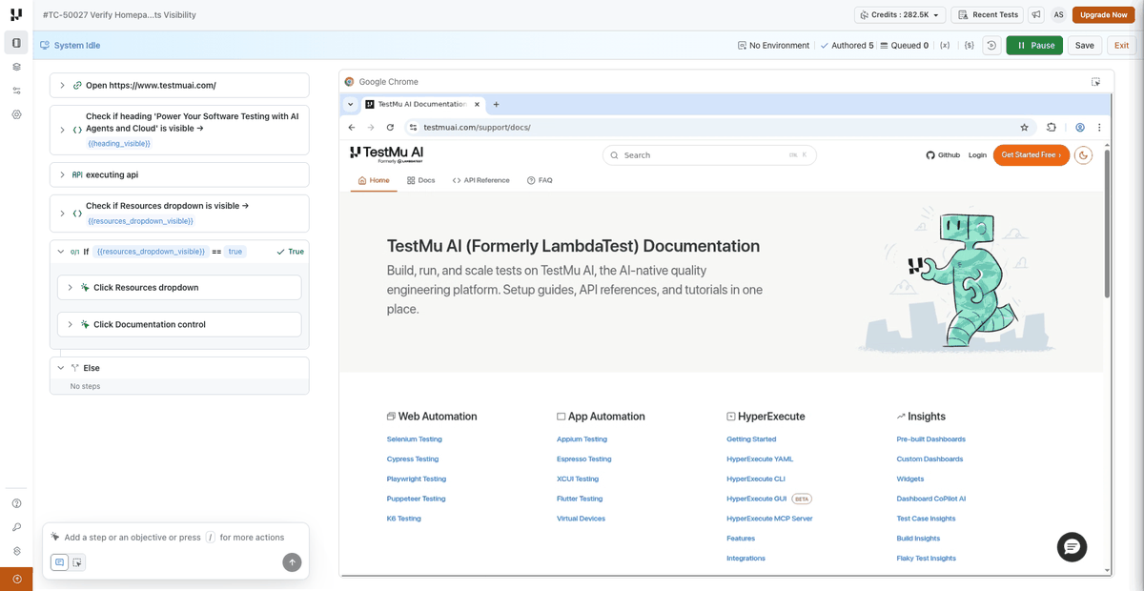Open Pre-built Dashboards link
This screenshot has width=1144, height=591.
click(x=930, y=439)
